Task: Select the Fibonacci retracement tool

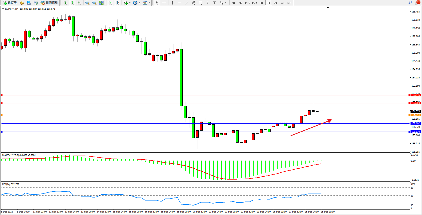Action: pyautogui.click(x=201, y=3)
